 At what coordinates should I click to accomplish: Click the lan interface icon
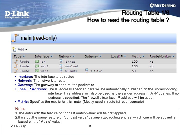tap(37, 61)
